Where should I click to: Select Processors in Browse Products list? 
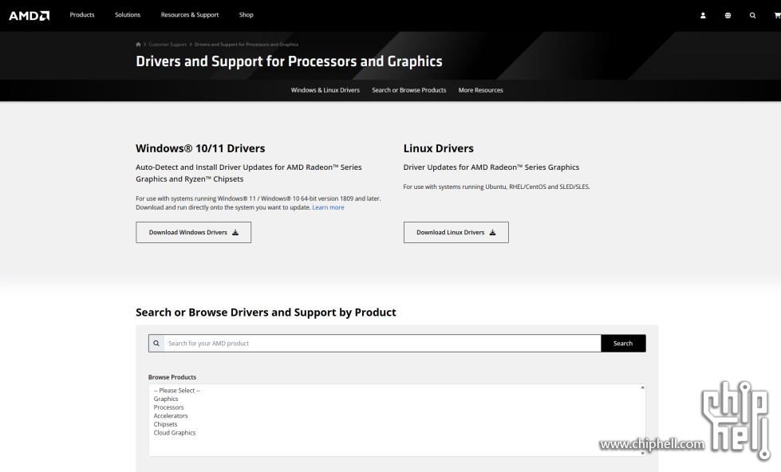pos(168,407)
